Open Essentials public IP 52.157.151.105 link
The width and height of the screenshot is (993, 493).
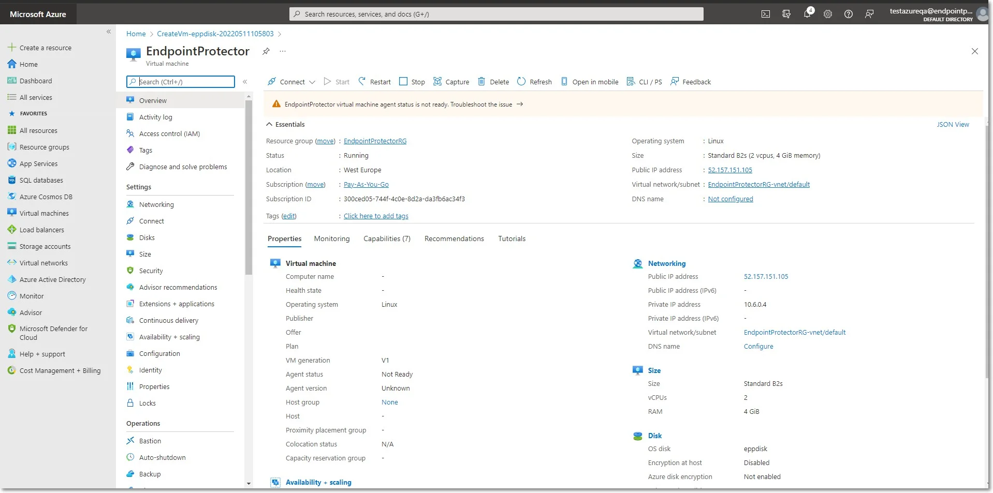pyautogui.click(x=729, y=170)
